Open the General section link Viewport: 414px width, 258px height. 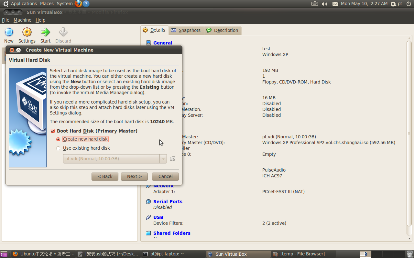(x=163, y=43)
